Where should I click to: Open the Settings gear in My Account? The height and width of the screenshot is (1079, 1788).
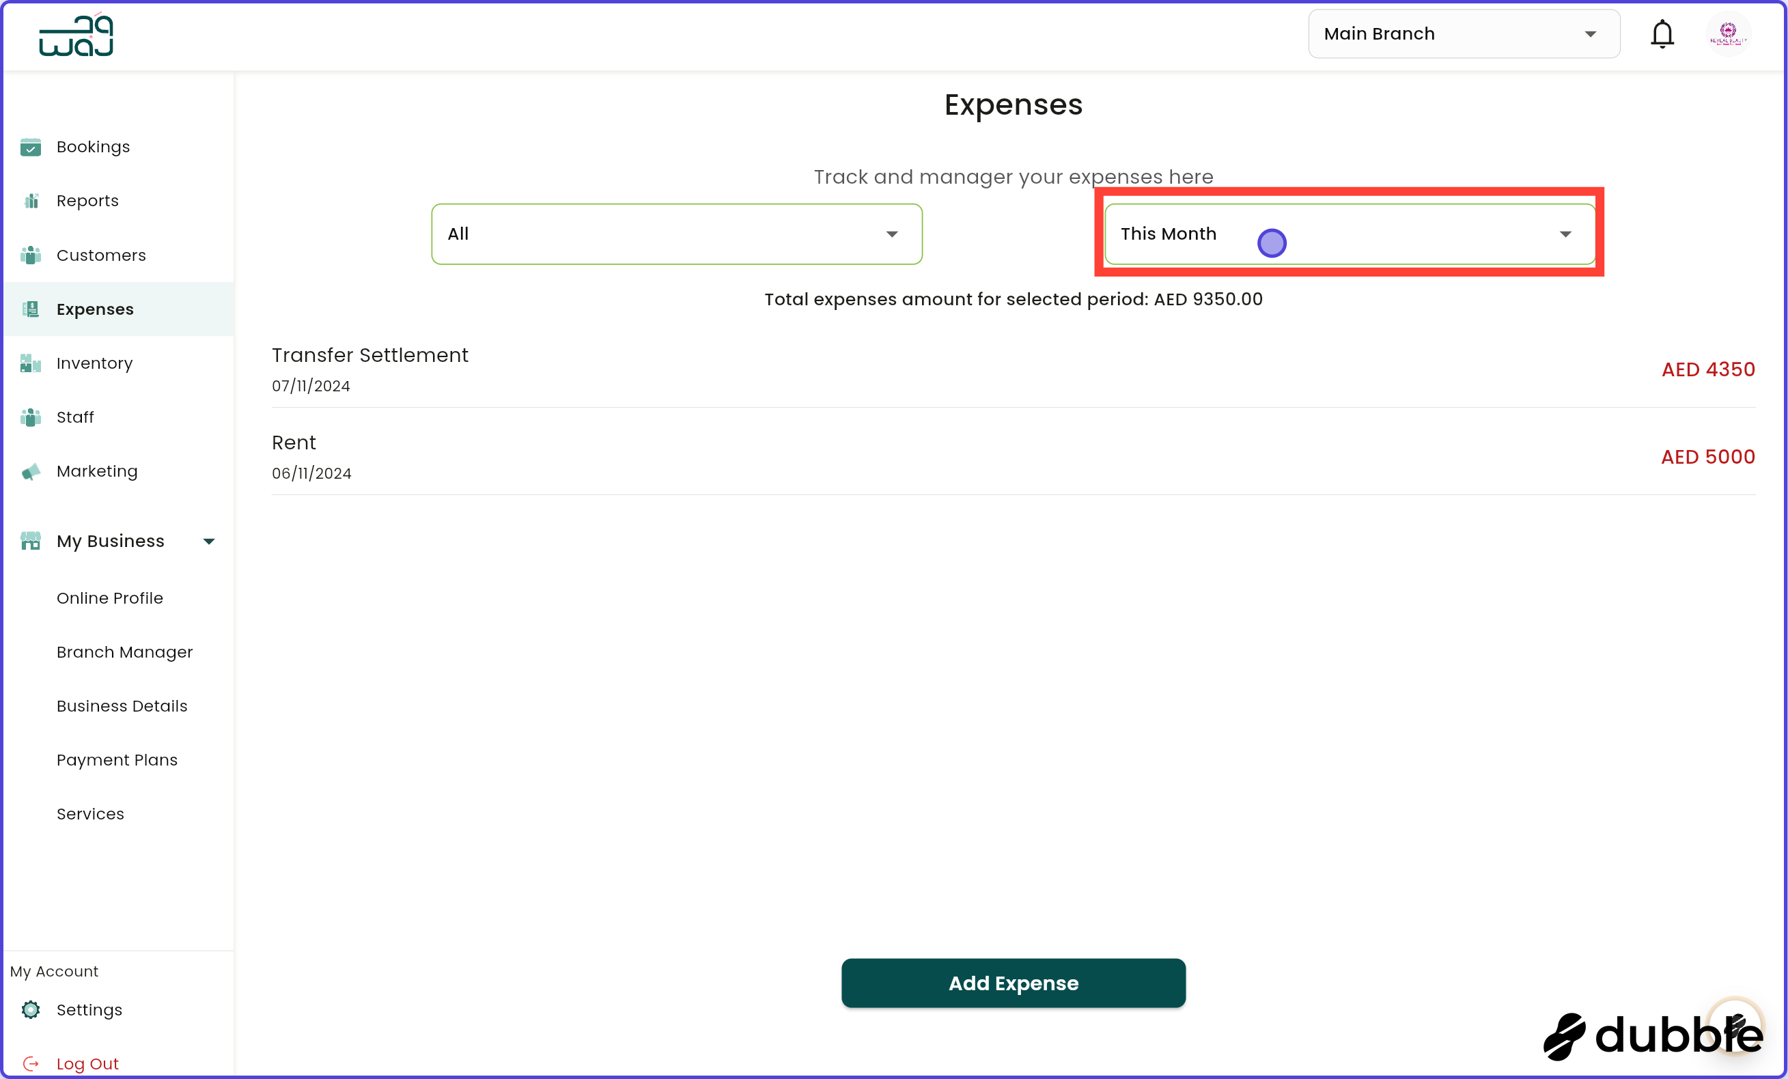pyautogui.click(x=31, y=1009)
